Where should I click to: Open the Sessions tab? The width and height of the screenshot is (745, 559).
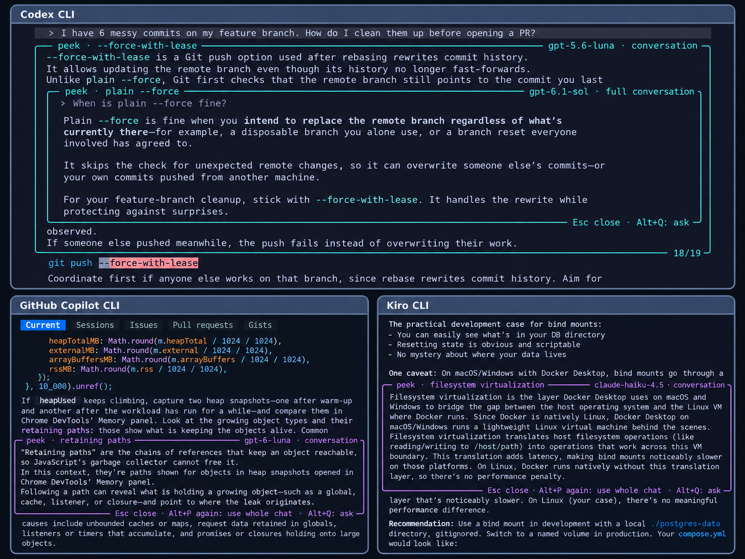pos(95,325)
